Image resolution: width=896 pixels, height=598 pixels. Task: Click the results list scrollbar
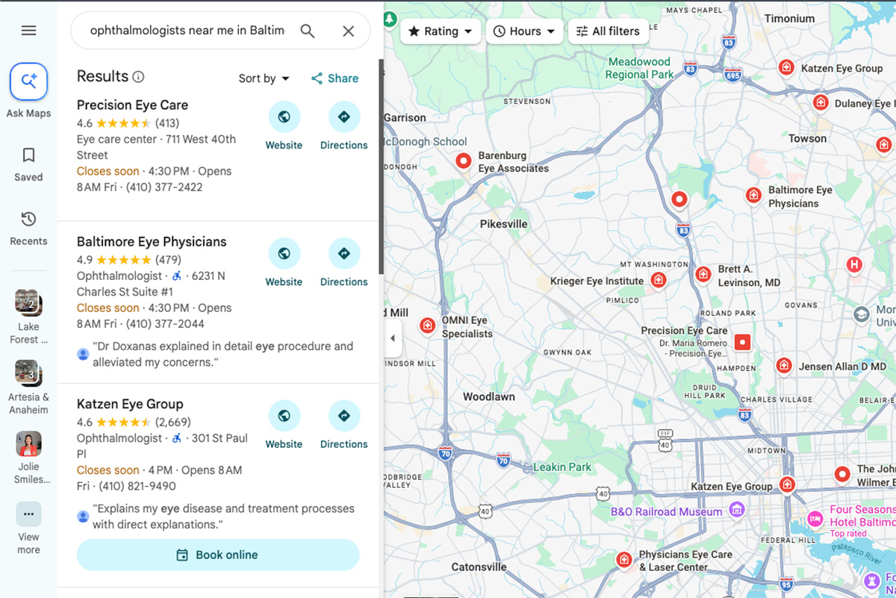(381, 166)
